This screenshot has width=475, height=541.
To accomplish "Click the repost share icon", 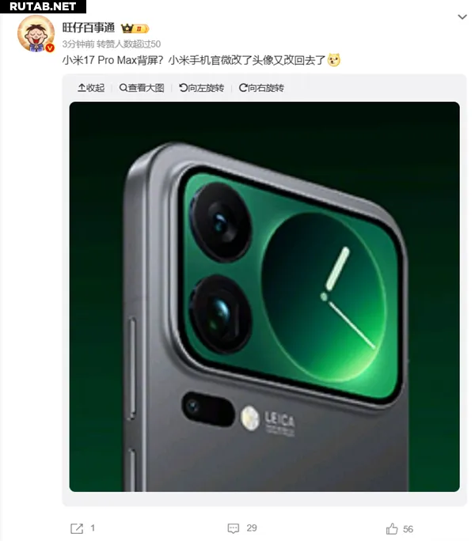I will point(77,528).
